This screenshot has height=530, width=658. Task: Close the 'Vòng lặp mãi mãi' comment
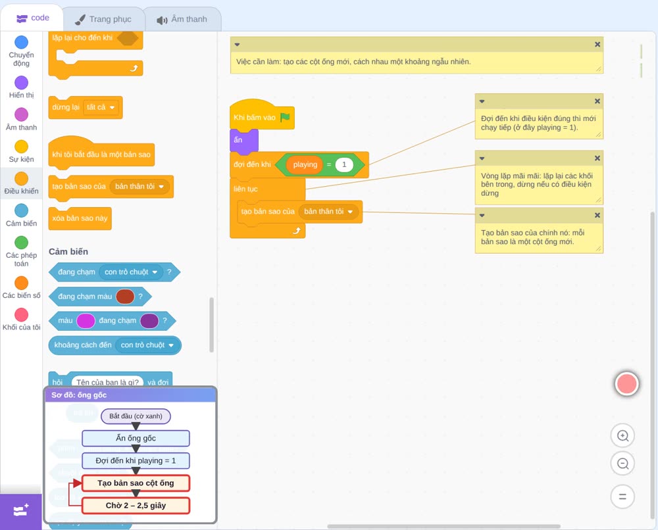tap(597, 158)
